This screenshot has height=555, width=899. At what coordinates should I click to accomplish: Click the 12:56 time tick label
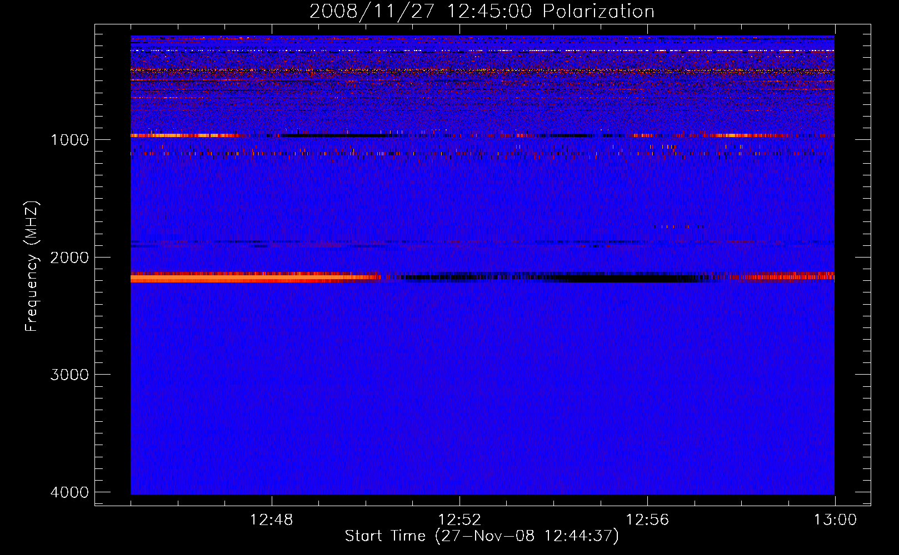point(647,520)
